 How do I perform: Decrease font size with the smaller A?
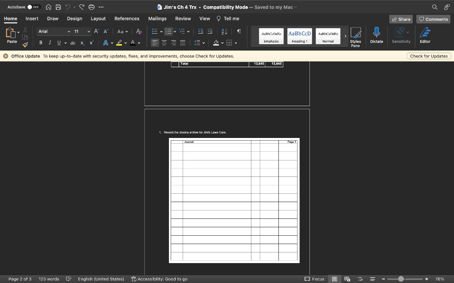tap(106, 31)
